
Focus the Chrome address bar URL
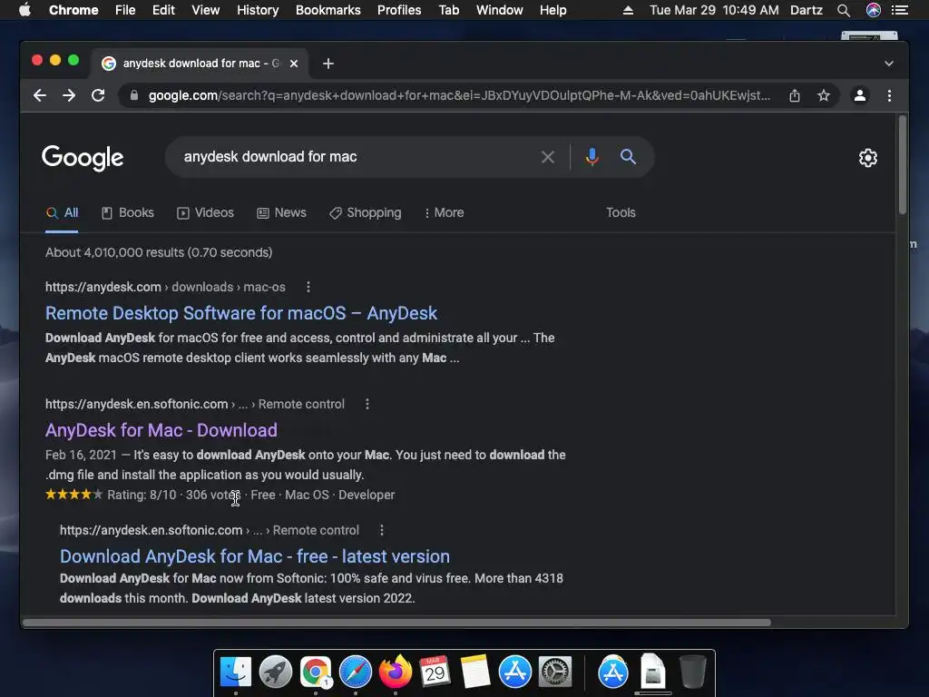tap(459, 95)
